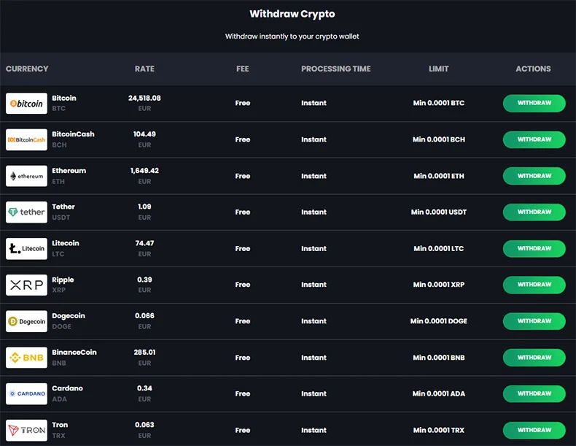
Task: Click the Ethereum rate 1,649.42
Action: point(144,171)
